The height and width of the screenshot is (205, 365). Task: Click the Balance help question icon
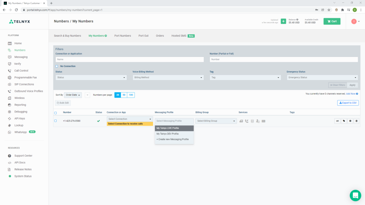(x=297, y=20)
